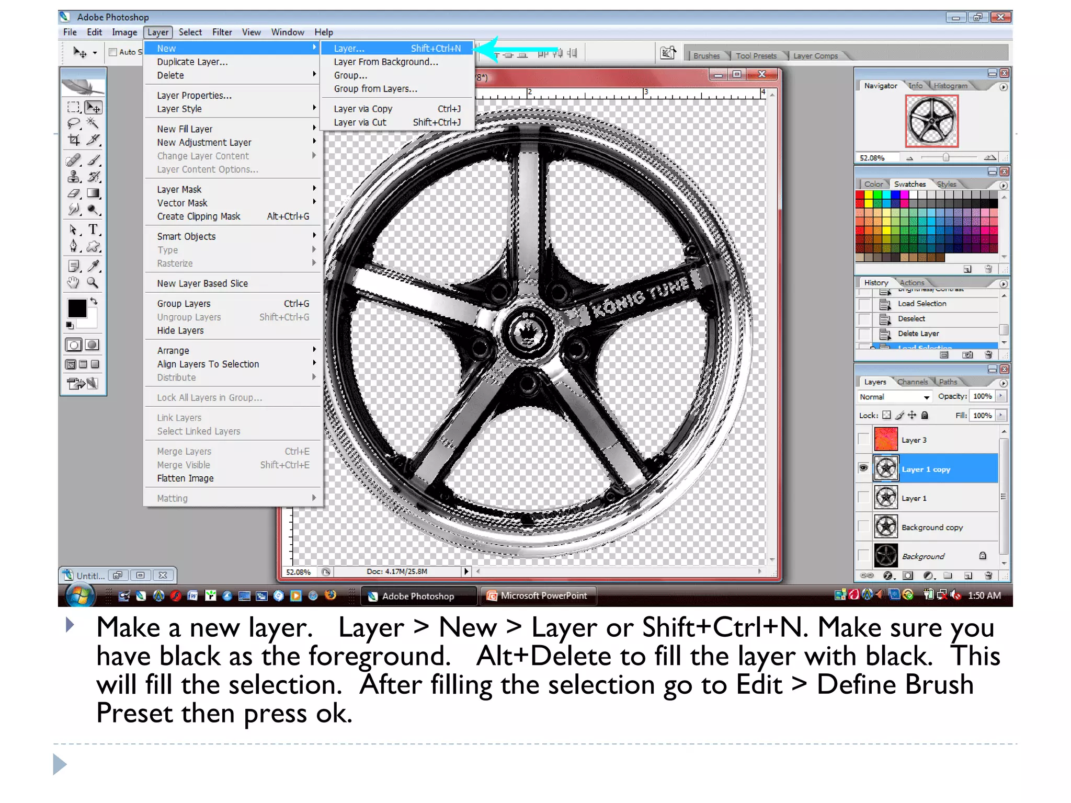1071x803 pixels.
Task: Click Adobe Photoshop taskbar button
Action: (x=418, y=596)
